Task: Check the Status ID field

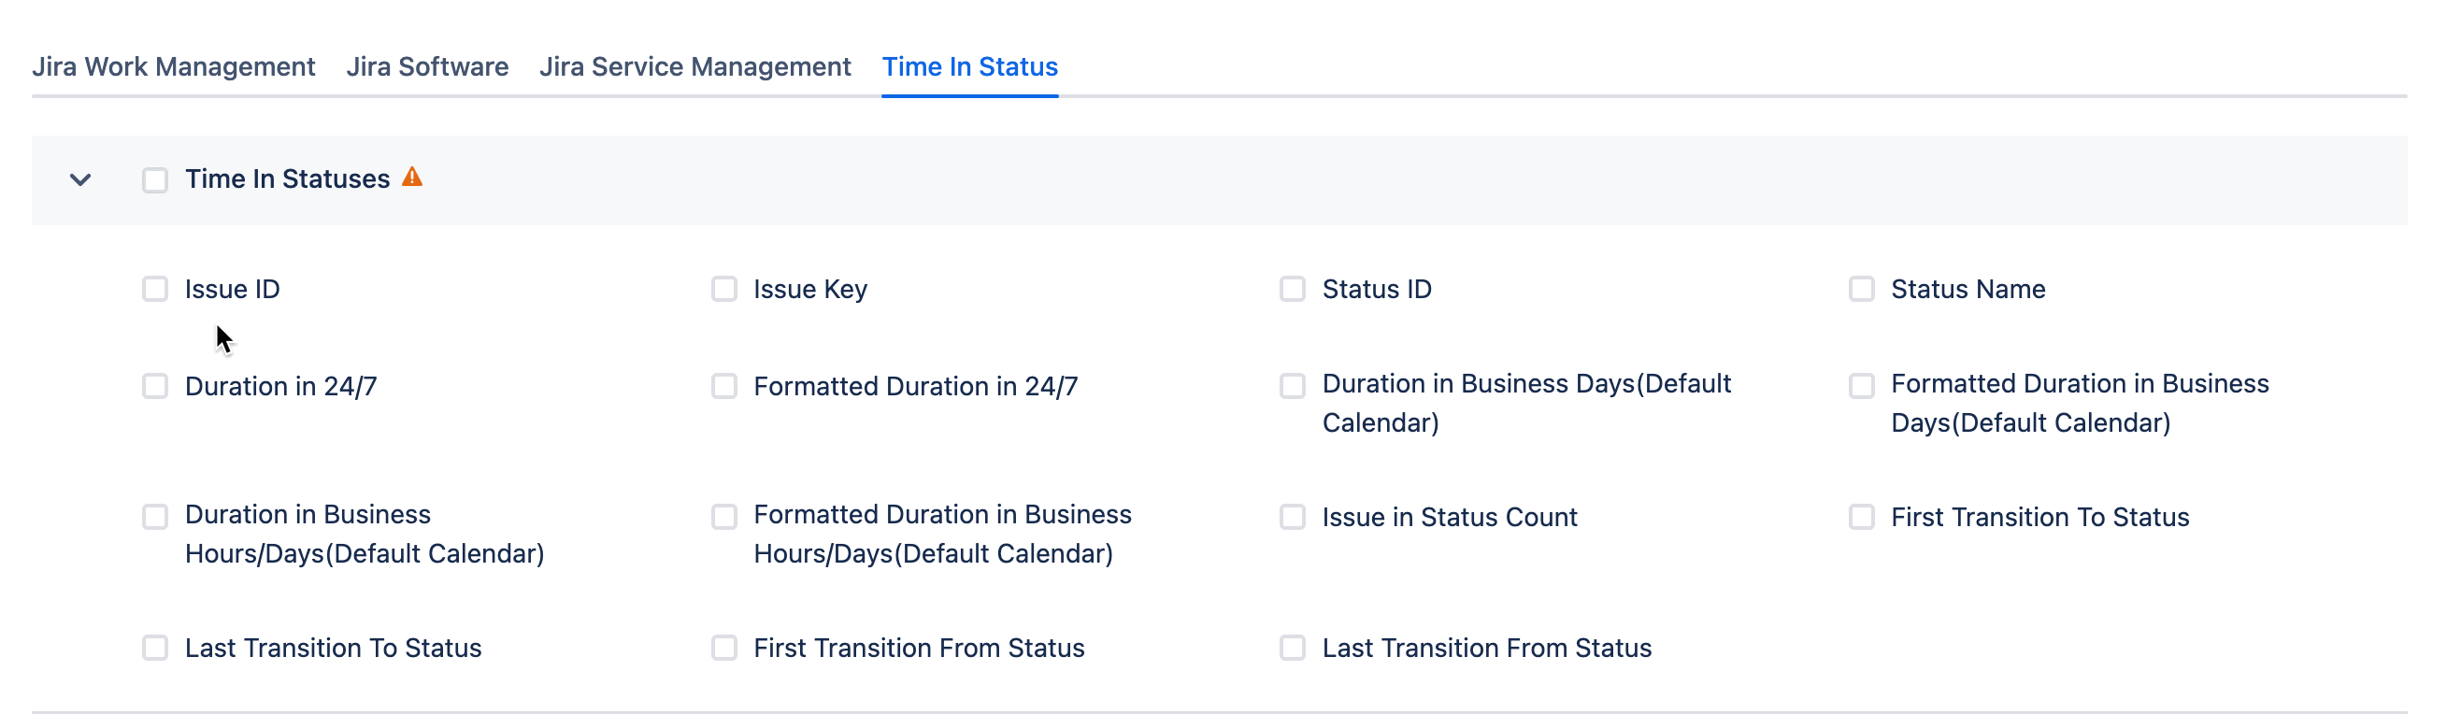Action: pos(1292,289)
